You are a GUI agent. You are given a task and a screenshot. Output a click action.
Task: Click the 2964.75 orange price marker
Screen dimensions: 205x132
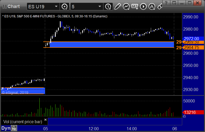pyautogui.click(x=193, y=47)
